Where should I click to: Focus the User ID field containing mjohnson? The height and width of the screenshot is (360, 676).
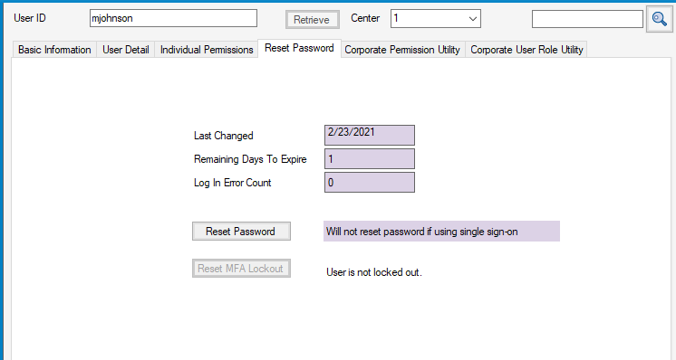pos(173,18)
